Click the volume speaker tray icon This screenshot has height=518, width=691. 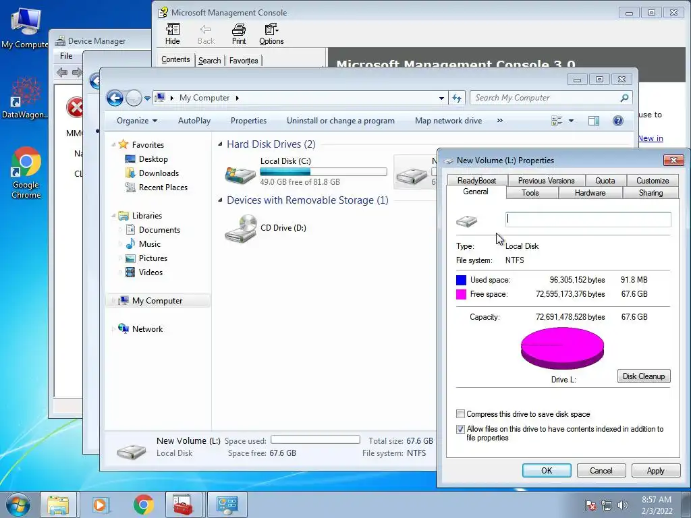(623, 505)
